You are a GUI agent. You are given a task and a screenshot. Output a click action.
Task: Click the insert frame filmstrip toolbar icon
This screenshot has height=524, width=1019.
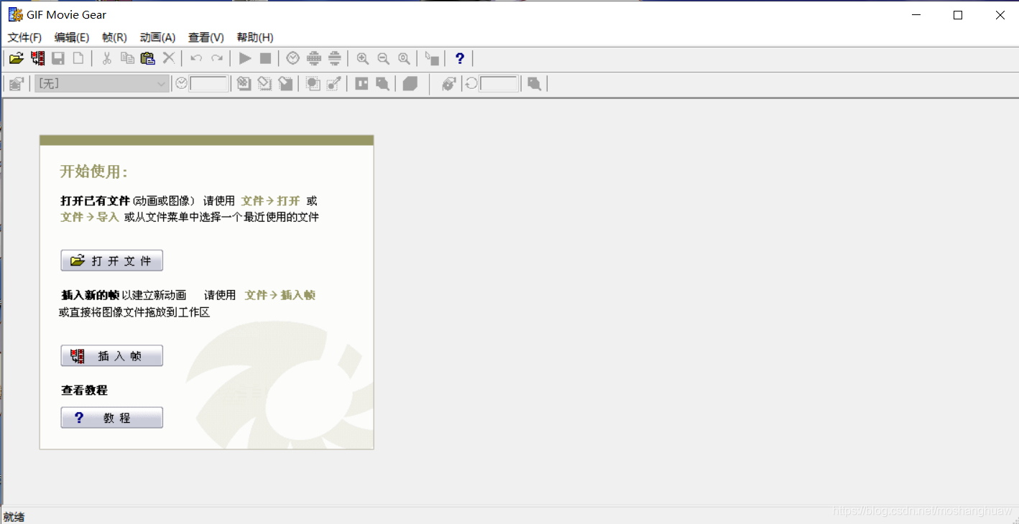tap(37, 59)
